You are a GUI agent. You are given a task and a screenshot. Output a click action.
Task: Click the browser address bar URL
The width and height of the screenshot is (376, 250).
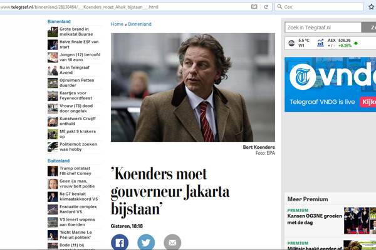click(x=79, y=7)
